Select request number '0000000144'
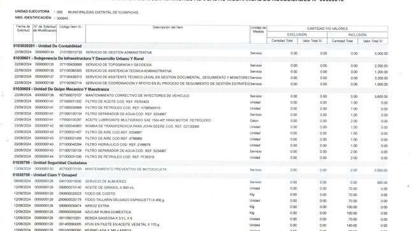 pyautogui.click(x=44, y=157)
